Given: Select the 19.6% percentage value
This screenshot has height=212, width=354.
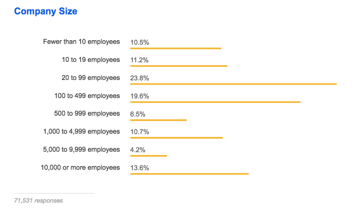Looking at the screenshot, I should (139, 96).
